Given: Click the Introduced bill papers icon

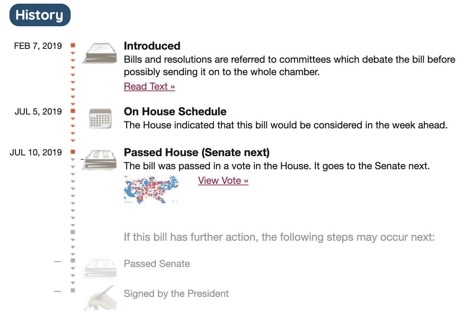Looking at the screenshot, I should (x=100, y=54).
